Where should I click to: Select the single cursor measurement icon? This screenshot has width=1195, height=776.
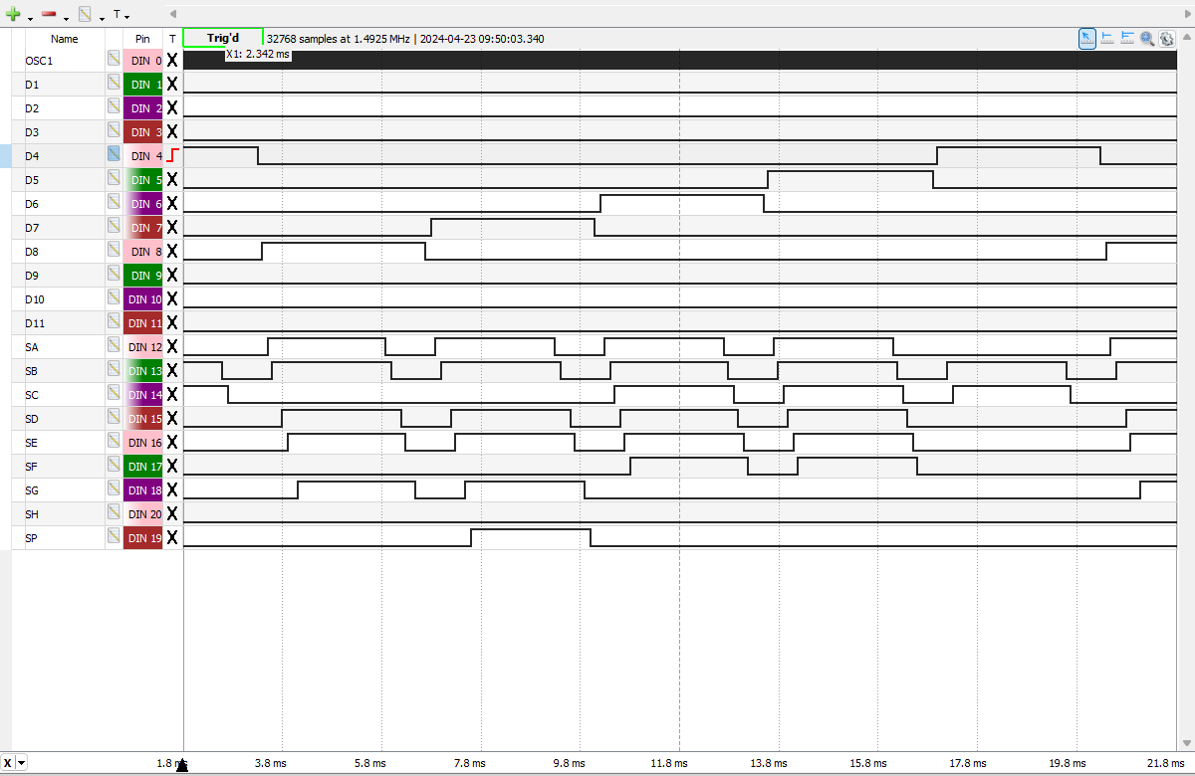(x=1107, y=38)
